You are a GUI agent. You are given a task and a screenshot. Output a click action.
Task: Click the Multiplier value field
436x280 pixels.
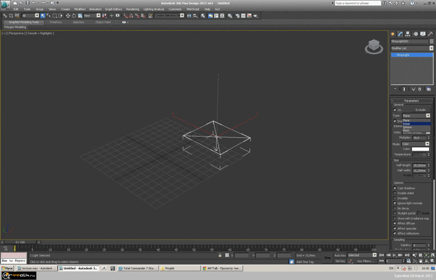click(x=419, y=138)
